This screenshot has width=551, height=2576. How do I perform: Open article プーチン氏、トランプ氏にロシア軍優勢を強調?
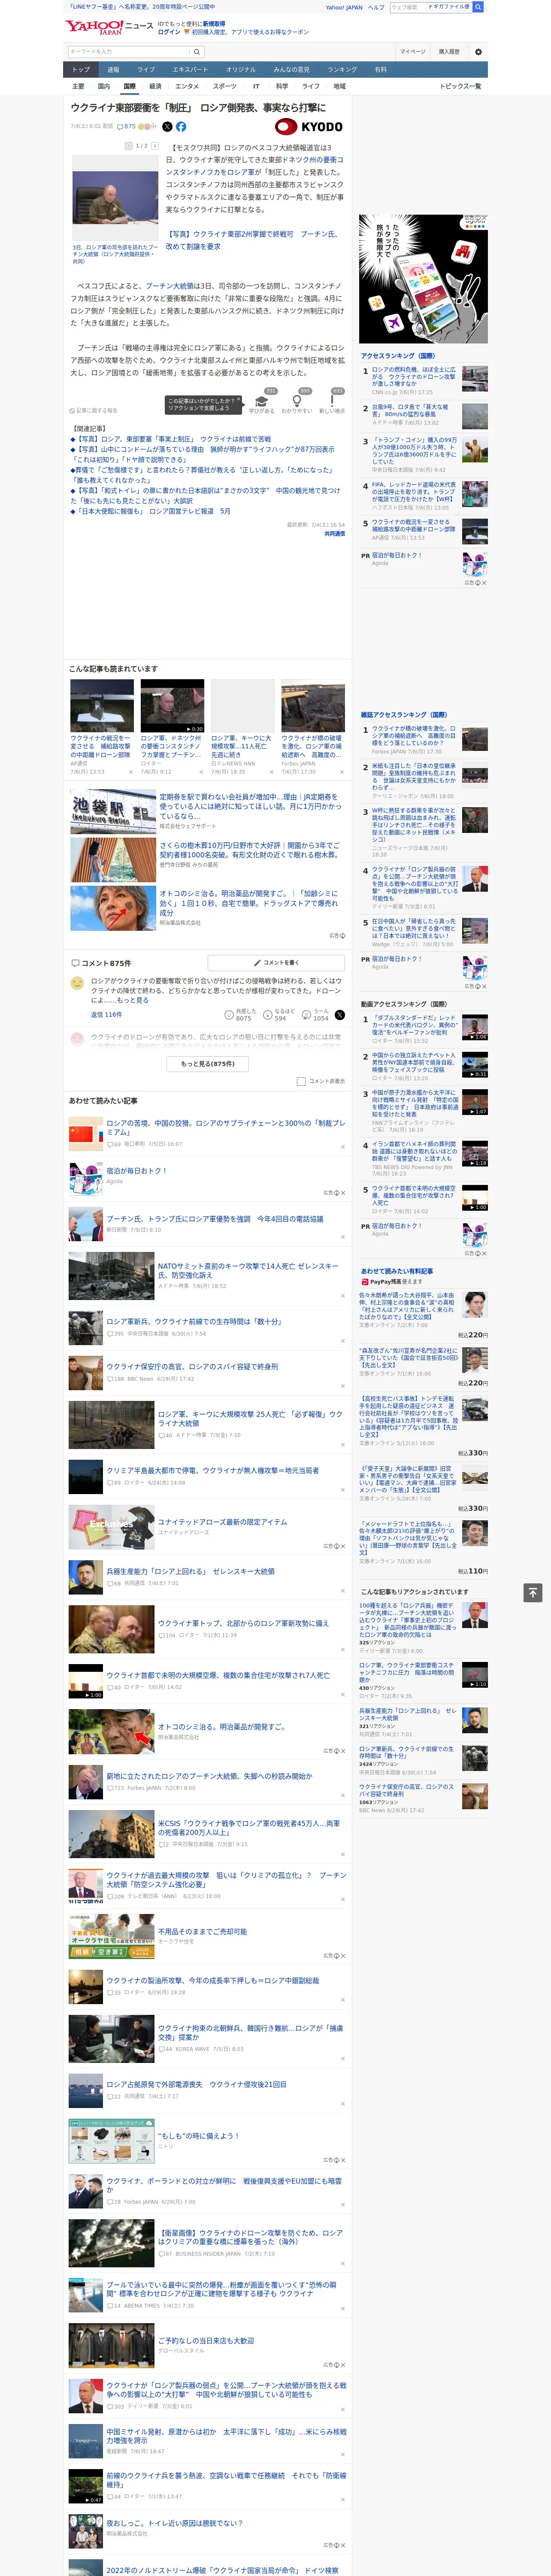point(215,1219)
